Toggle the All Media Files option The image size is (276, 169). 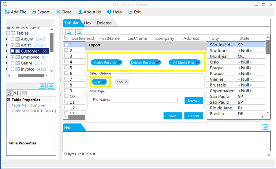coord(185,62)
